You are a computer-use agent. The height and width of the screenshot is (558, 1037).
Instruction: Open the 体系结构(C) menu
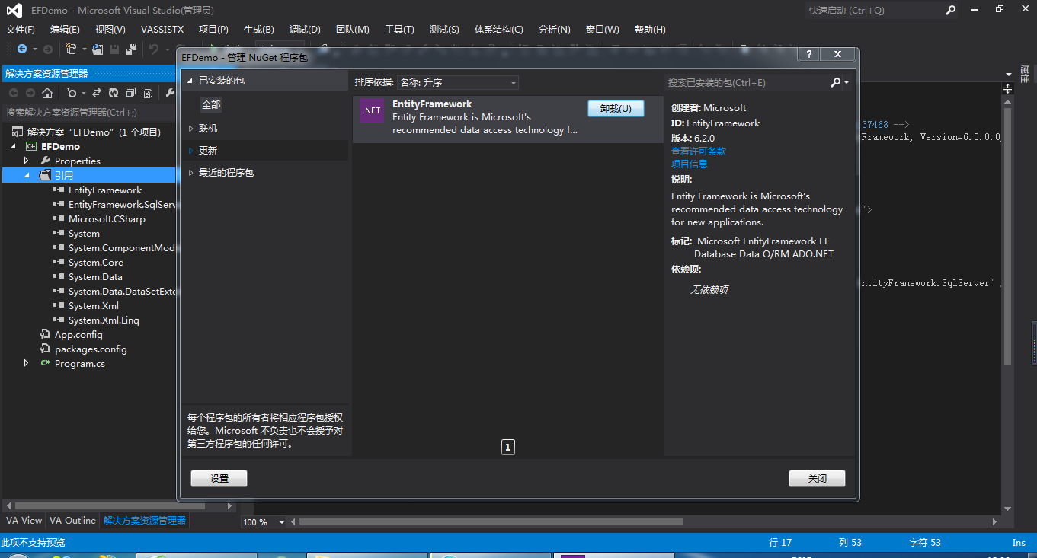tap(499, 30)
